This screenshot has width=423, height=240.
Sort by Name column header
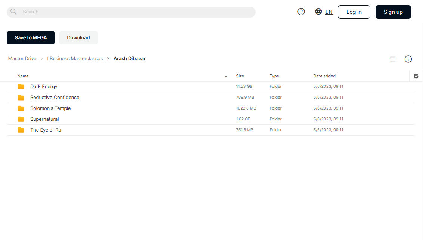[x=23, y=76]
